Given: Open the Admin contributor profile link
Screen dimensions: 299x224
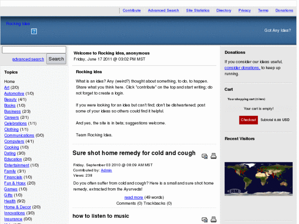Looking at the screenshot, I should [x=106, y=170].
